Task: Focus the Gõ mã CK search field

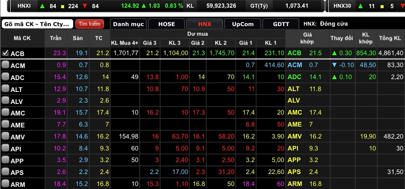Action: (37, 24)
